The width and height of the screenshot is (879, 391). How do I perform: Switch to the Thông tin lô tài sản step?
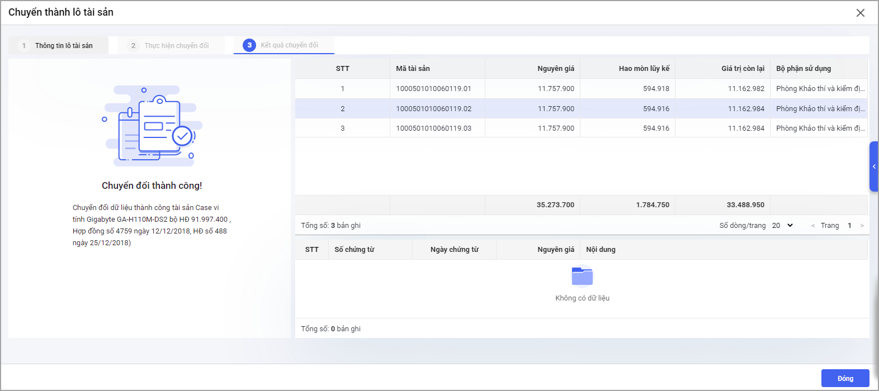58,46
